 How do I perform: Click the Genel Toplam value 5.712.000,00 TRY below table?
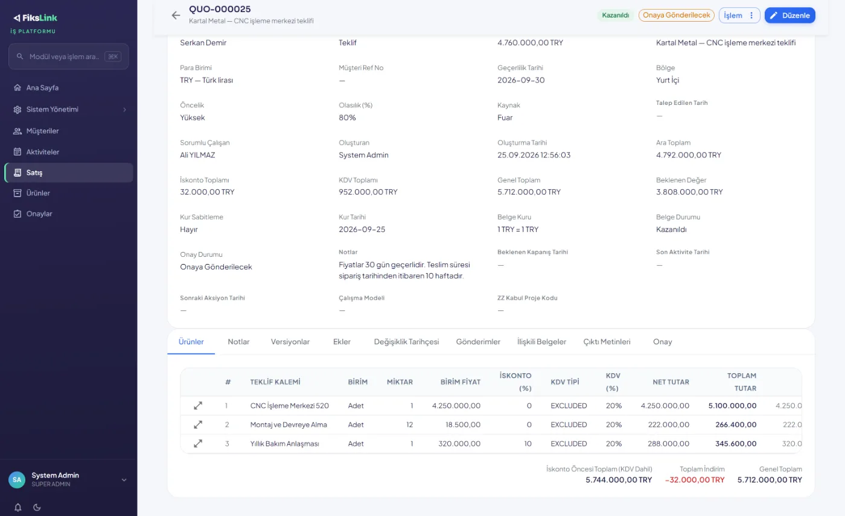[x=770, y=480]
